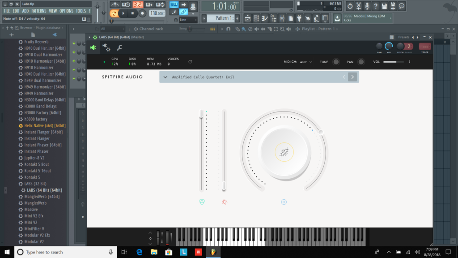Open the LABS three-dot more menu

coord(410,62)
